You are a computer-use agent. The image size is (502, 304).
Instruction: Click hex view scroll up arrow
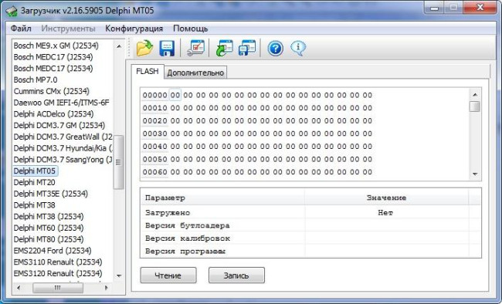[x=475, y=94]
